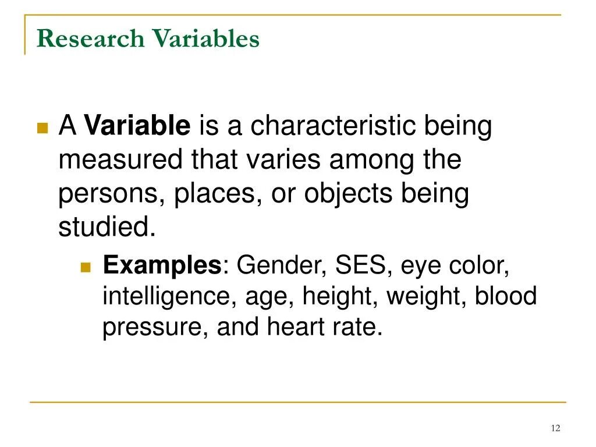Click the word "blood" in the examples
596x447 pixels.
coord(505,296)
